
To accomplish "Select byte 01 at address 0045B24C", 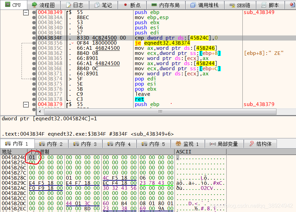I will click(x=32, y=157).
